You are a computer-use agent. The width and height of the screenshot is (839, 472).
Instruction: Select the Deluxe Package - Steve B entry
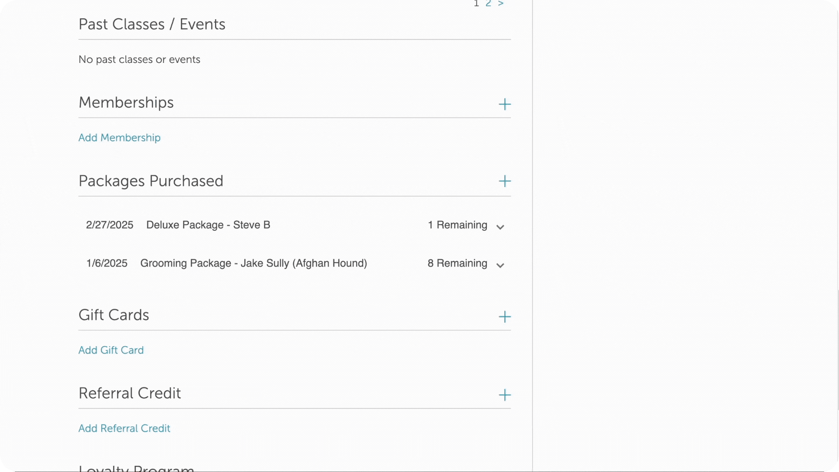(x=208, y=225)
